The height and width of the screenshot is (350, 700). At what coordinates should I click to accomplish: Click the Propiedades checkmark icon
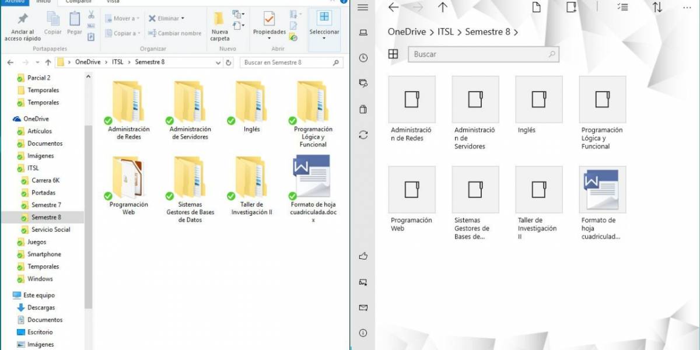pyautogui.click(x=269, y=19)
